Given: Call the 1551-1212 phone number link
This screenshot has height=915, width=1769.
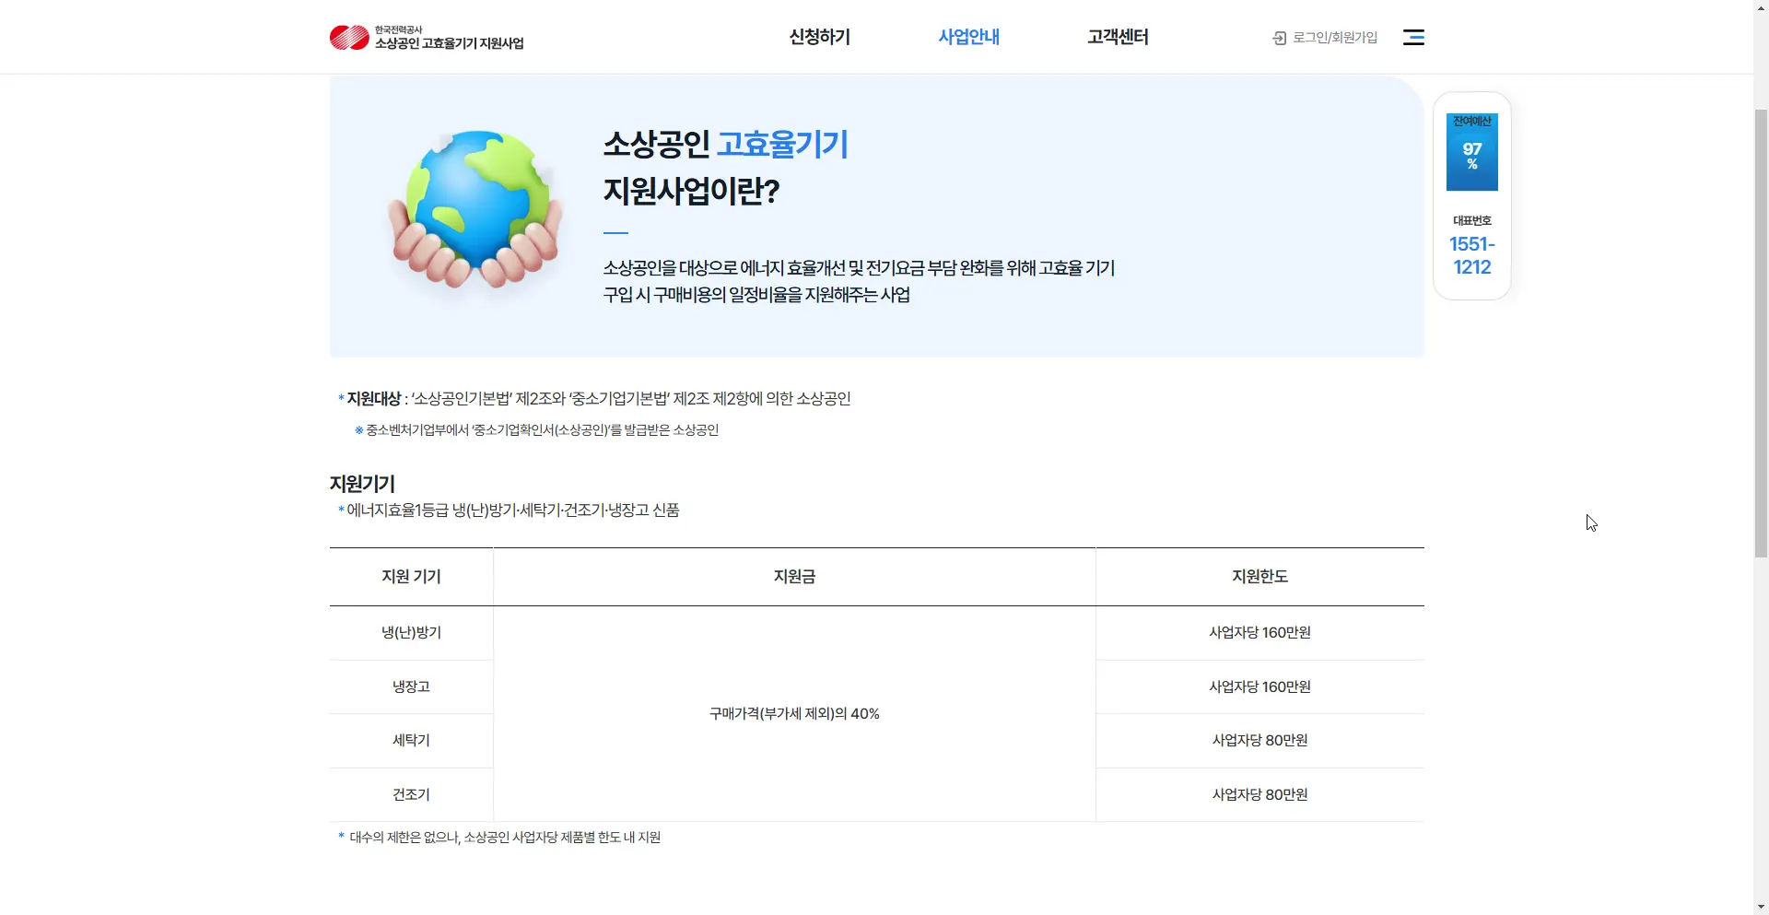Looking at the screenshot, I should pos(1472,255).
